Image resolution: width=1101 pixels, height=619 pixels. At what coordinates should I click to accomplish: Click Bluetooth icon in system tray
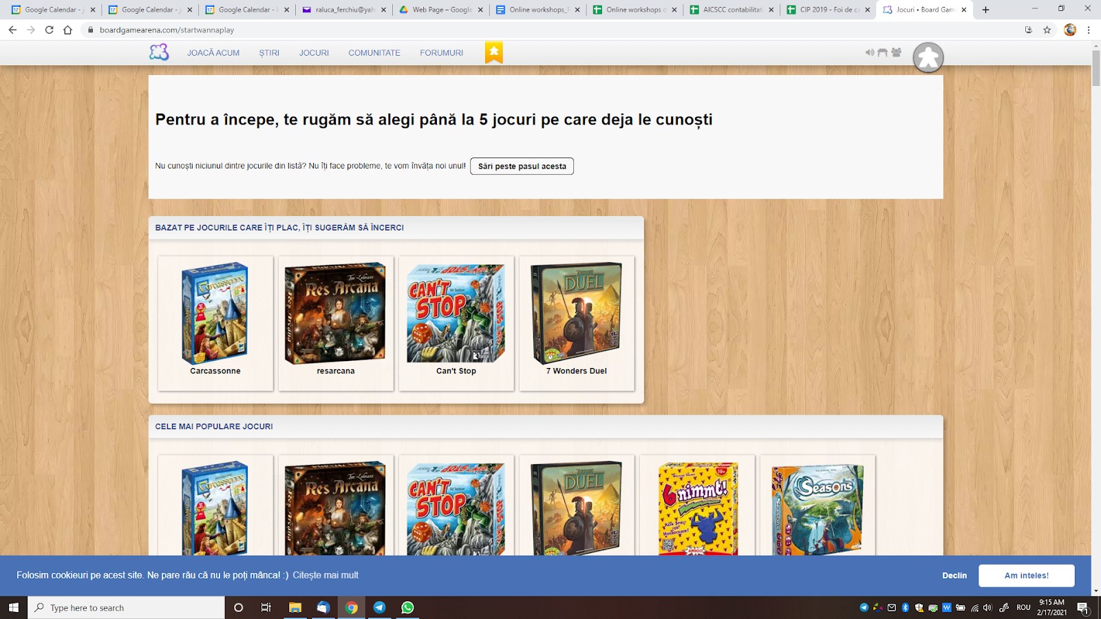906,607
